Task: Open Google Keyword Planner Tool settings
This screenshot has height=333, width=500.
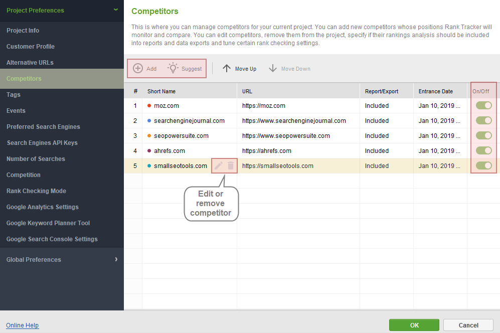Action: click(62, 223)
